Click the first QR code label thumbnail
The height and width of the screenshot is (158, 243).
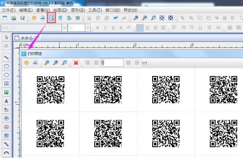tap(50, 90)
